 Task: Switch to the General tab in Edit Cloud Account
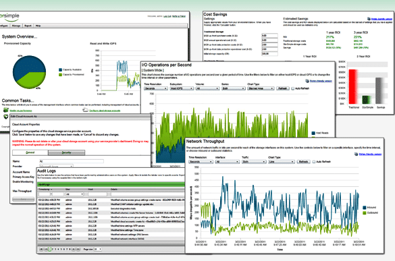tap(30, 152)
